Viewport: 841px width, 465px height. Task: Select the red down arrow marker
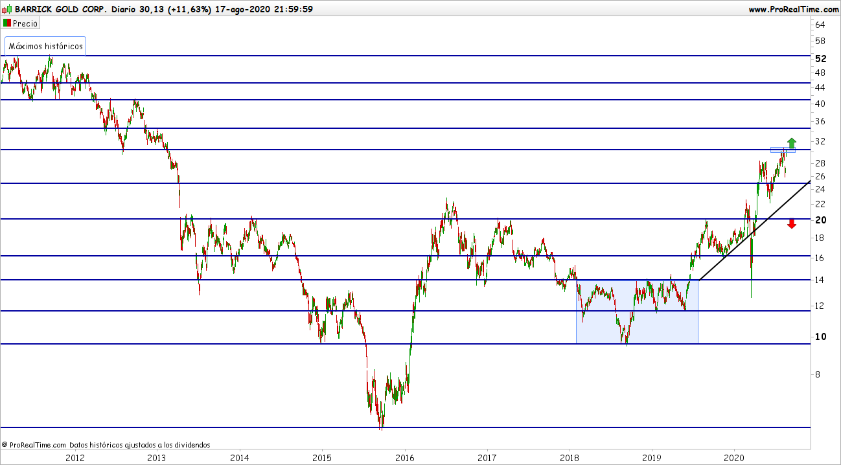coord(791,223)
